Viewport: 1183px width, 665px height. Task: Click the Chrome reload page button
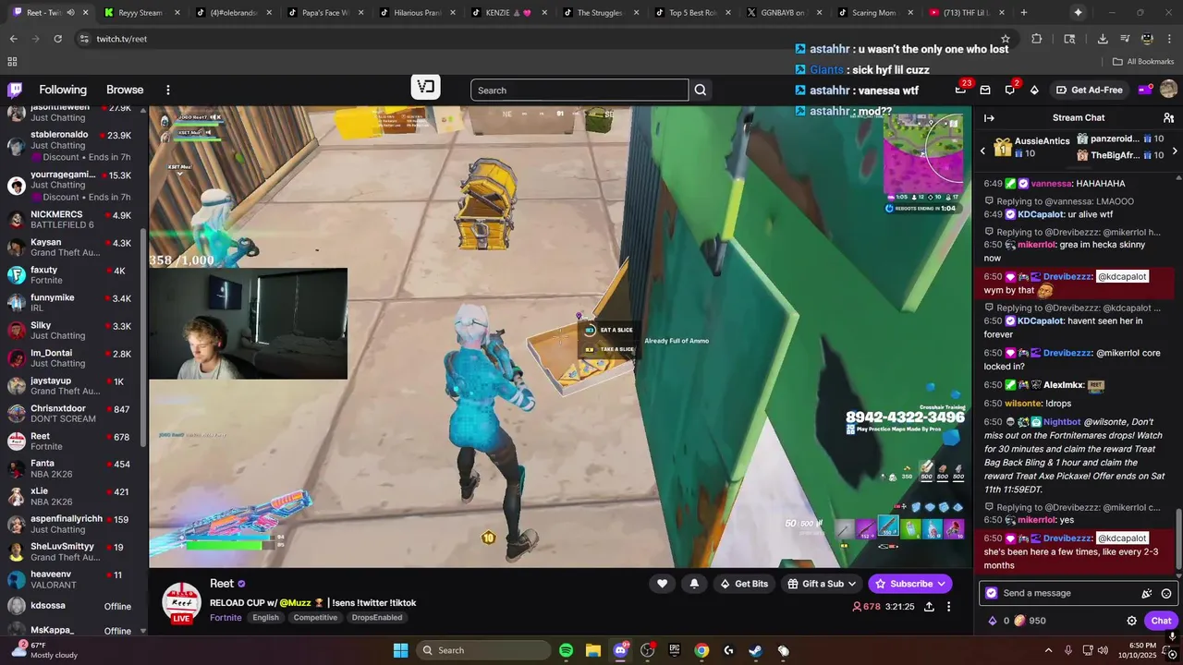click(x=57, y=39)
